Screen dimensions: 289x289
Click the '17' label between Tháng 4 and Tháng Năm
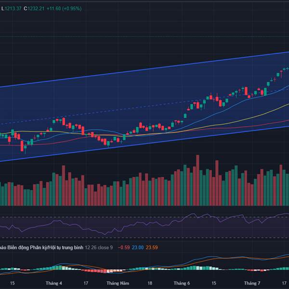[86, 283]
